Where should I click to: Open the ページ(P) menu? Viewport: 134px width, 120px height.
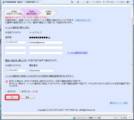click(x=97, y=2)
